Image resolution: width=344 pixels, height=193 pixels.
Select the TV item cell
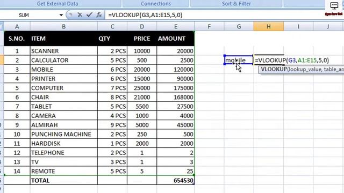coord(63,162)
